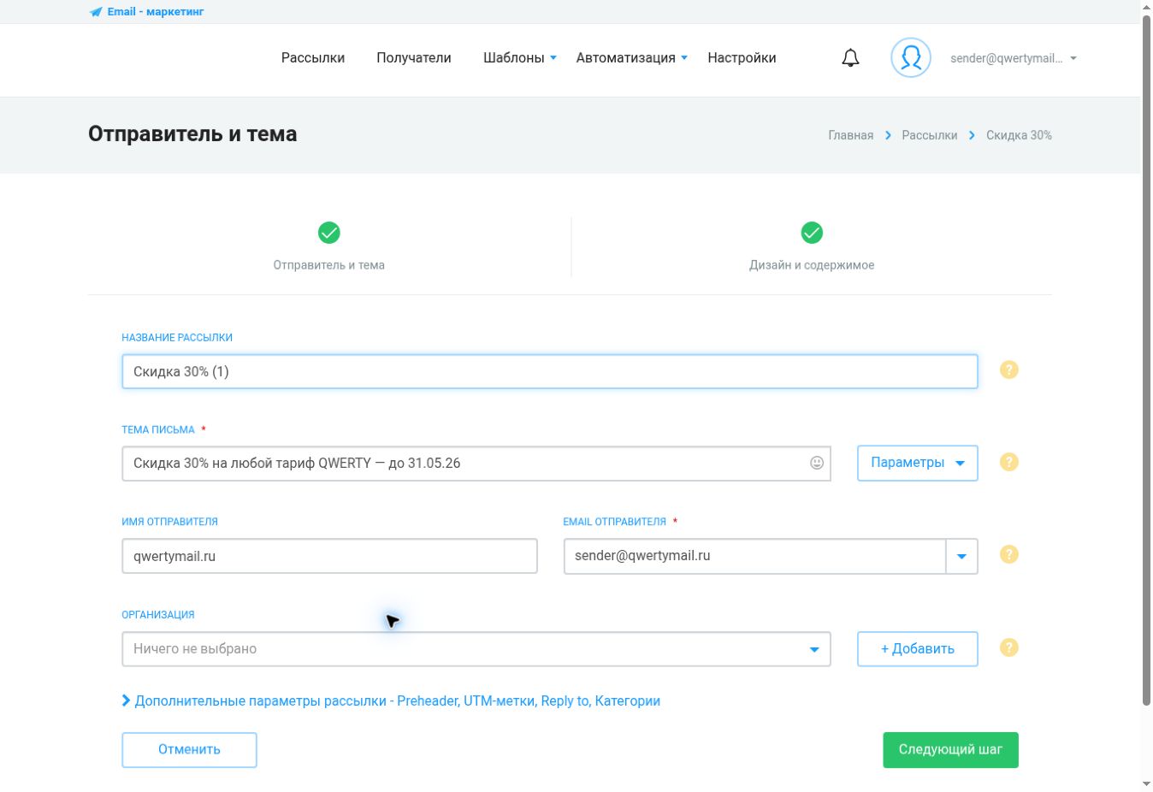Switch to the Дизайн и содержимое step
Viewport: 1153px width, 792px height.
[812, 265]
